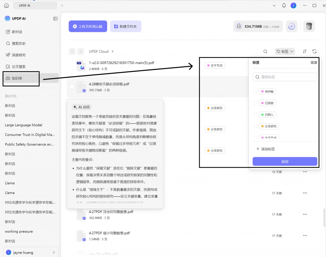Open the notification bell
Image resolution: width=326 pixels, height=257 pixels.
(x=284, y=5)
